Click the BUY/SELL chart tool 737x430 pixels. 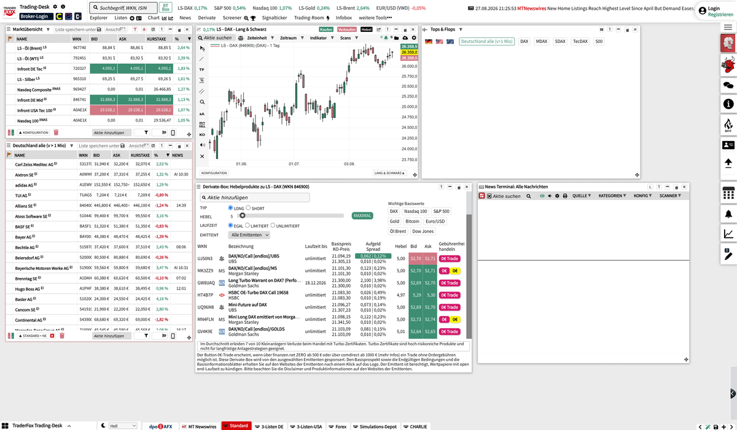tap(202, 124)
